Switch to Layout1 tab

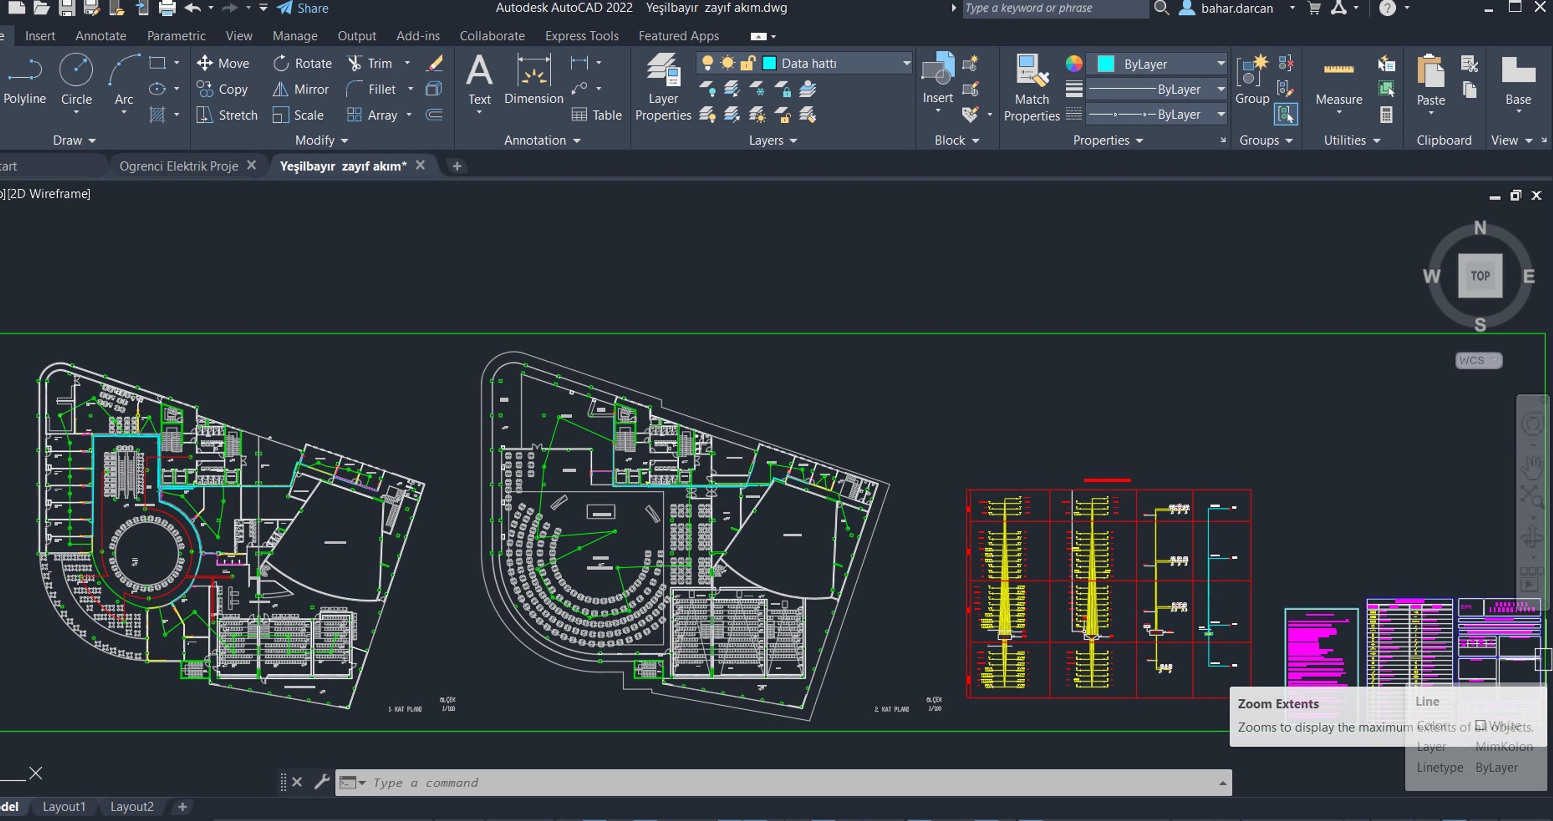click(x=64, y=806)
